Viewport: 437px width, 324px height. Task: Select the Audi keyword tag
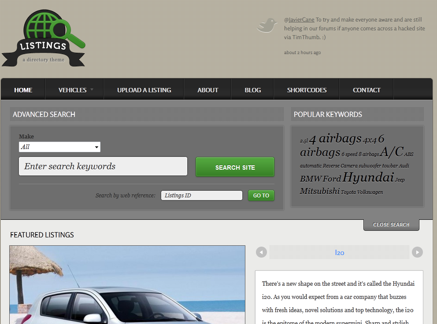click(x=404, y=166)
